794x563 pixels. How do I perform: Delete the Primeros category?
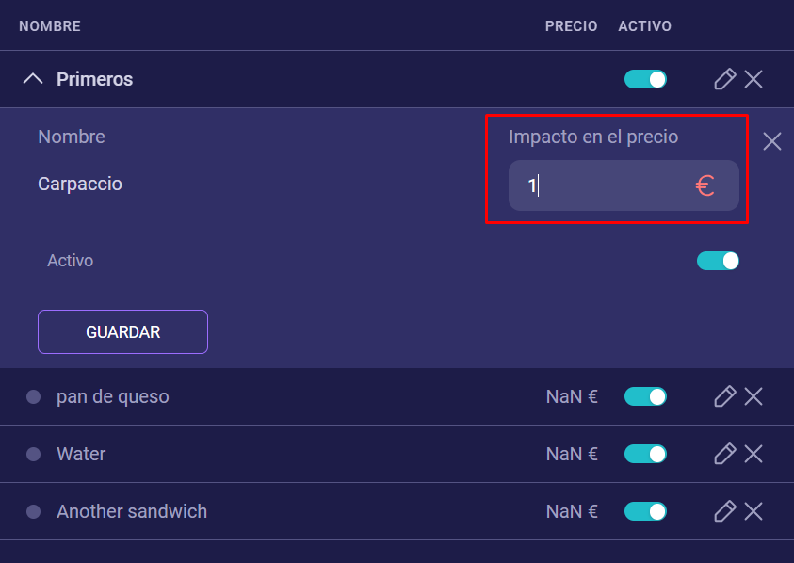tap(753, 79)
